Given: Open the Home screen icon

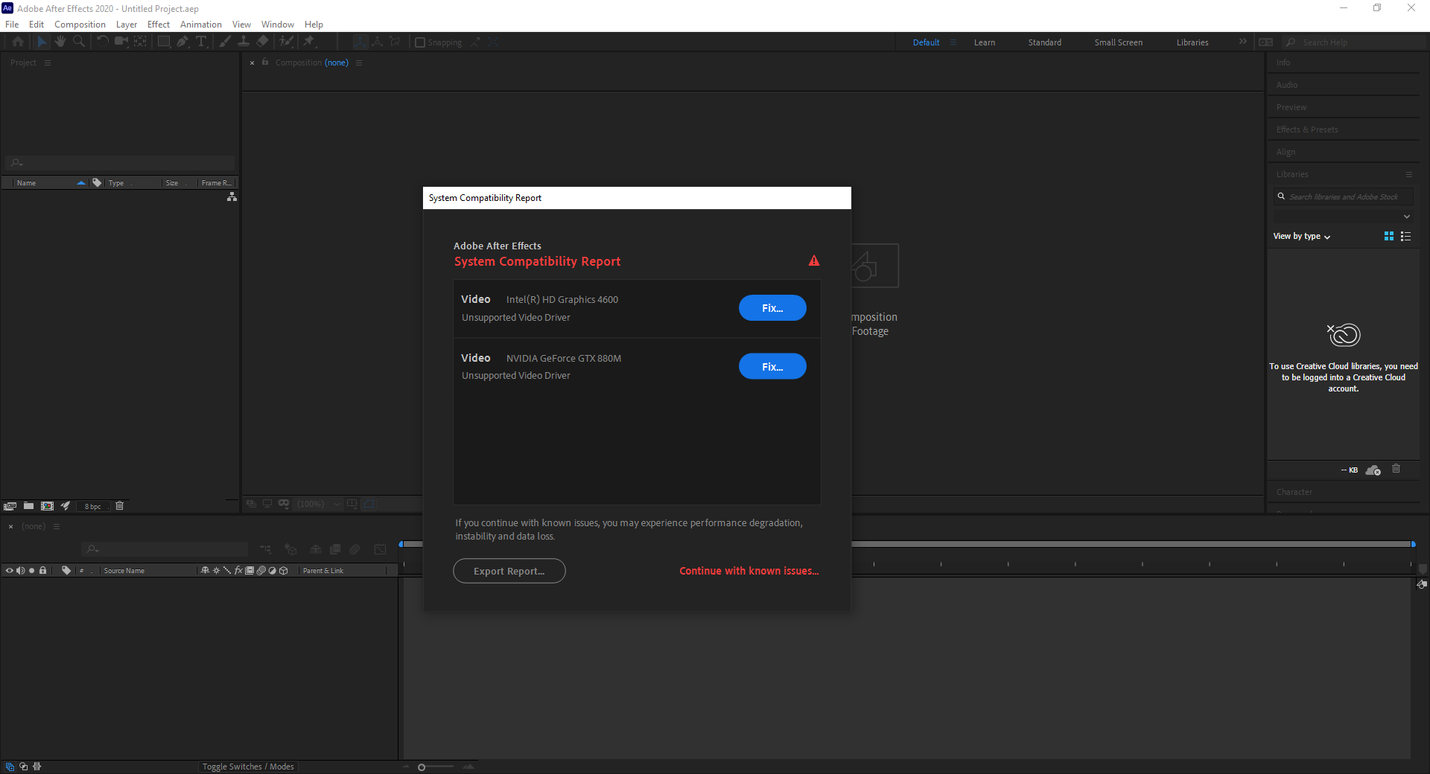Looking at the screenshot, I should tap(18, 42).
